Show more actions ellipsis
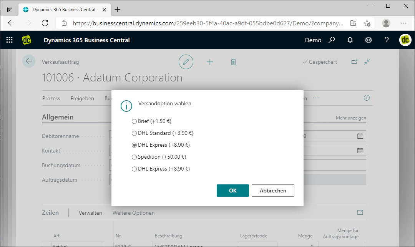The image size is (415, 247). coord(316,98)
